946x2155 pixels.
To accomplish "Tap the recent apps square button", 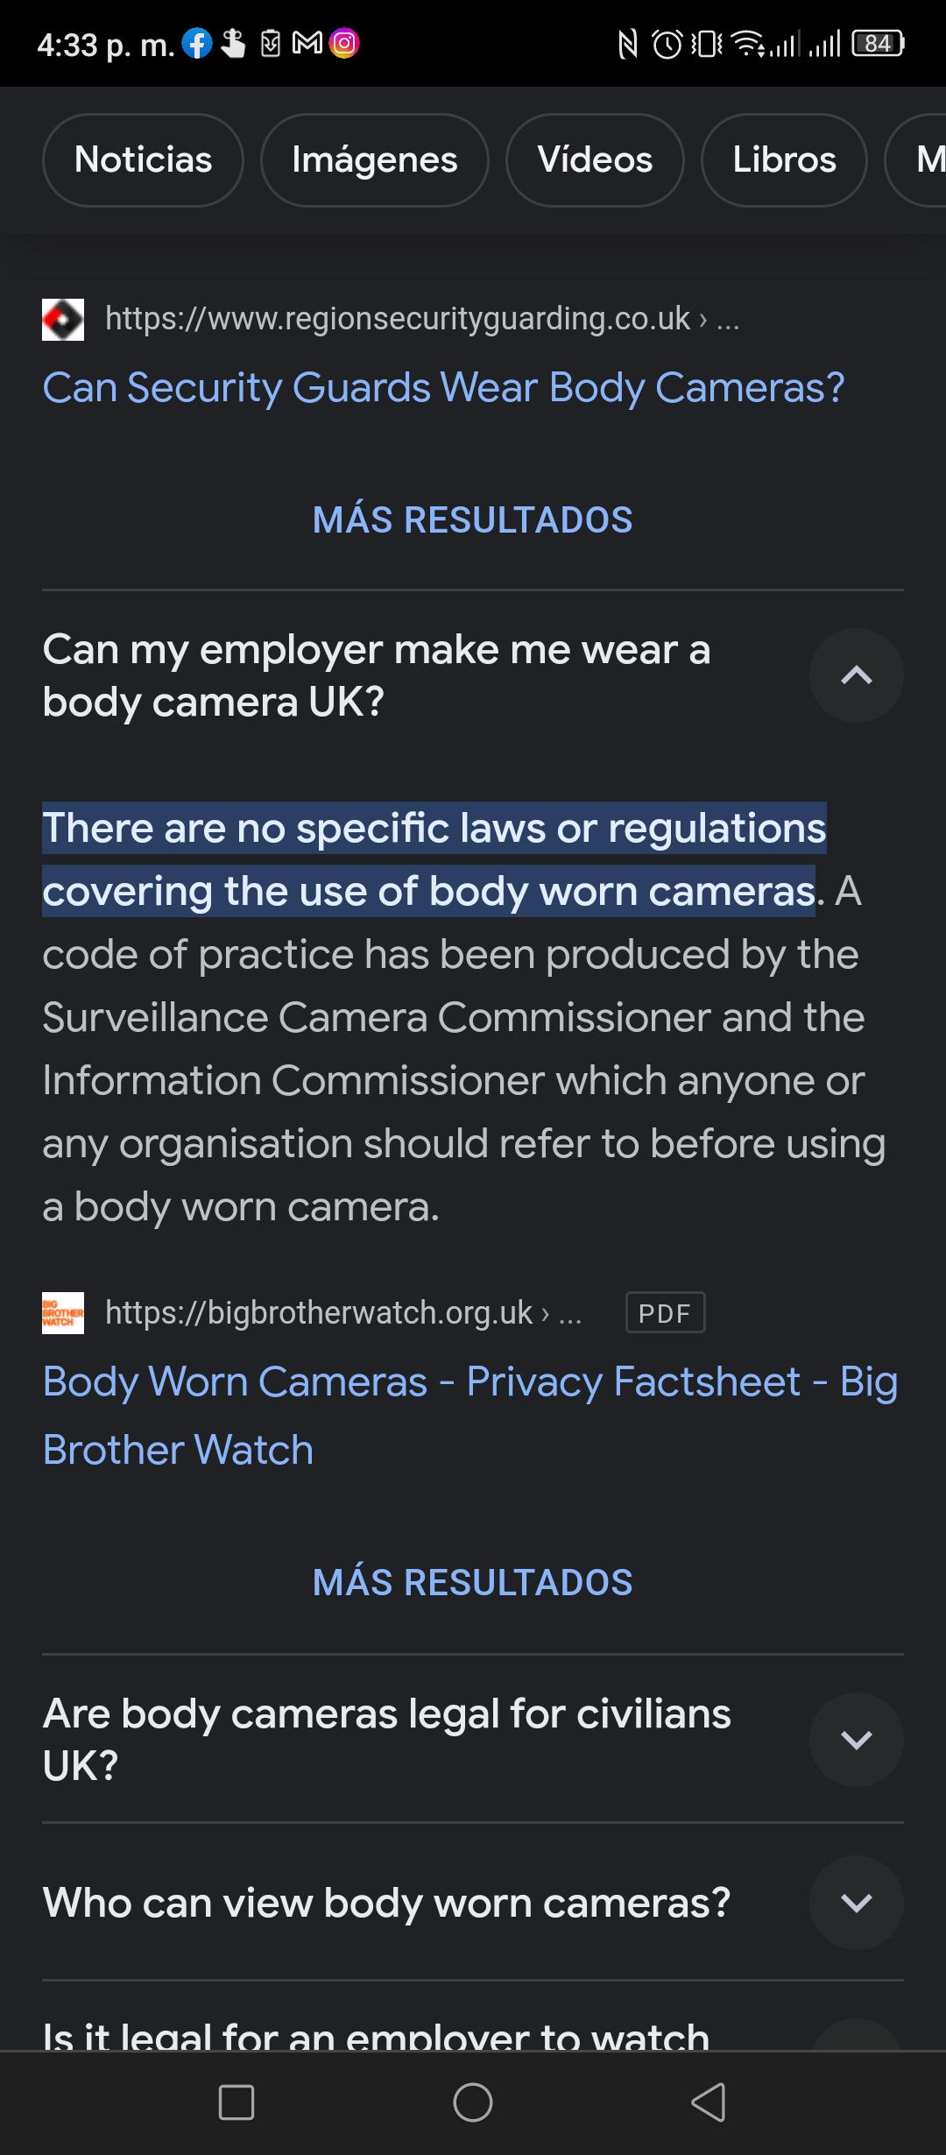I will [x=236, y=2102].
